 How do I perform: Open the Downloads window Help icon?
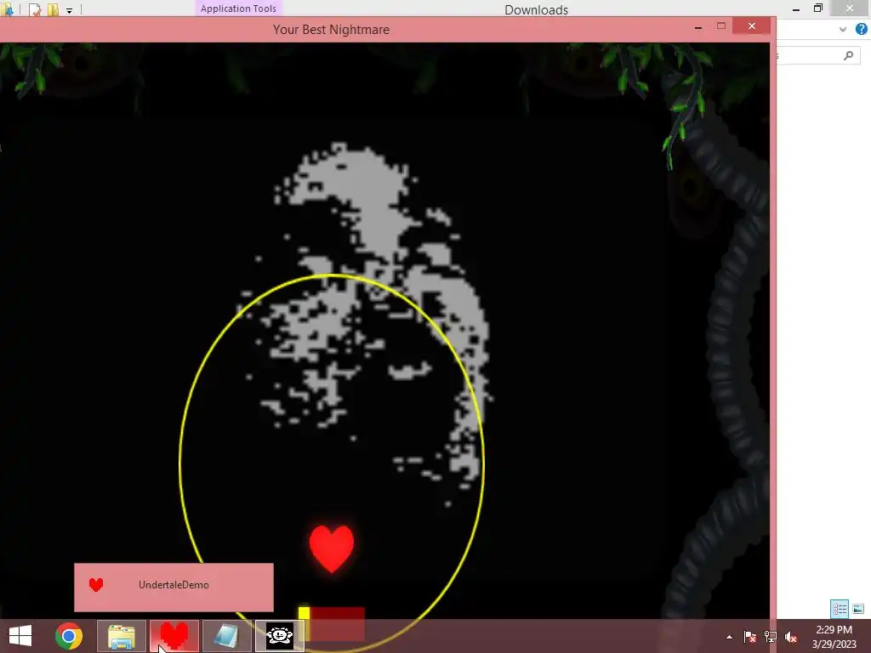coord(862,29)
